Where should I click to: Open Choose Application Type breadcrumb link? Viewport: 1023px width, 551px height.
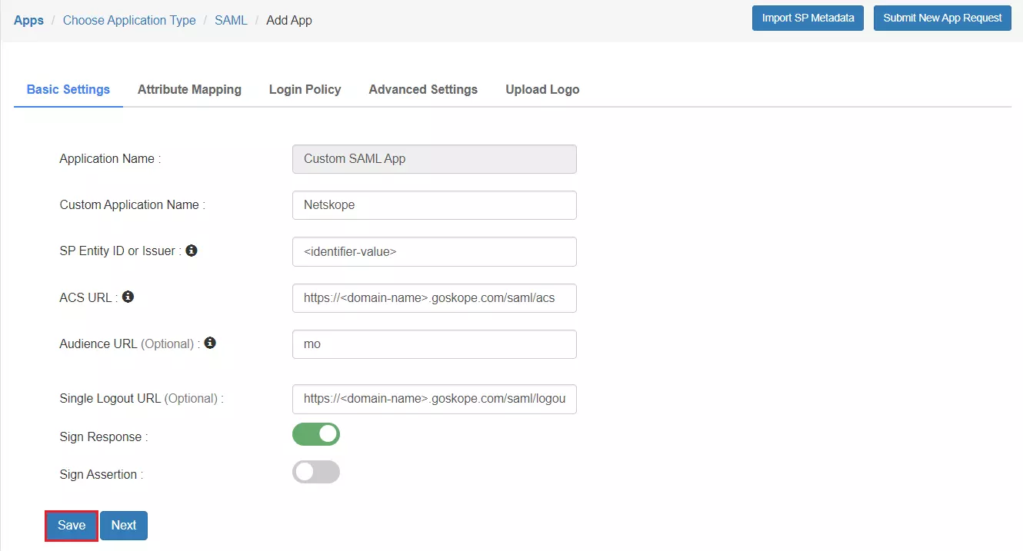pos(128,20)
